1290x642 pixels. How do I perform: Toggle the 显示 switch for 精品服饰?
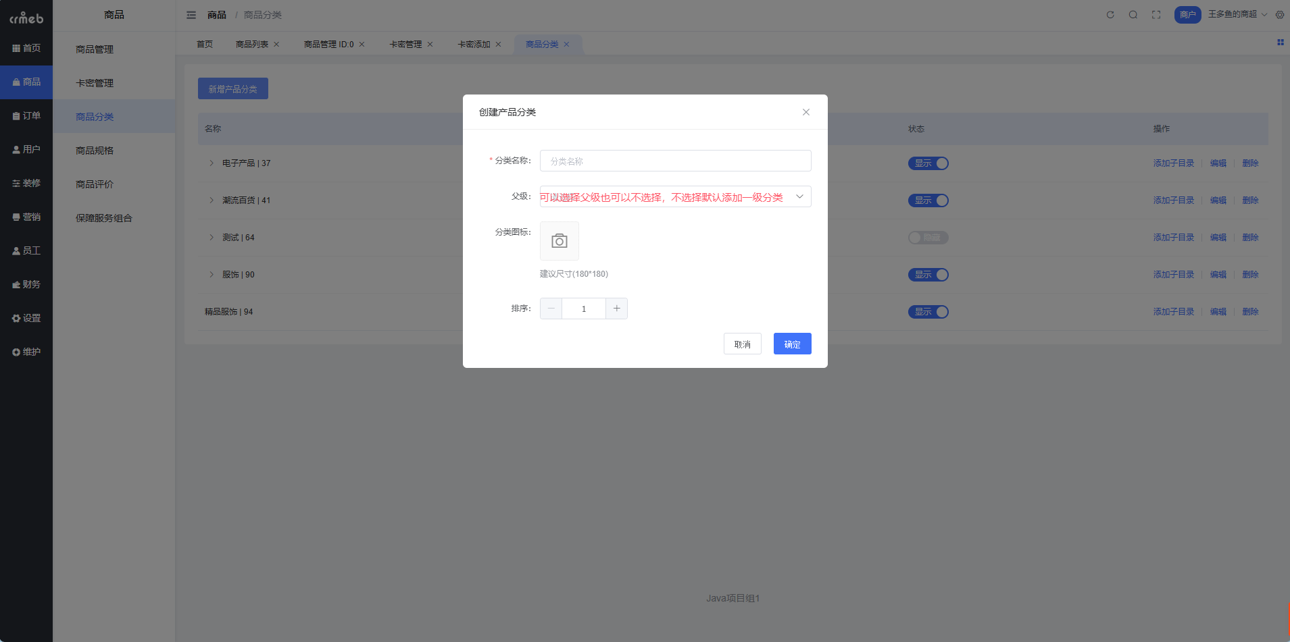(x=928, y=312)
